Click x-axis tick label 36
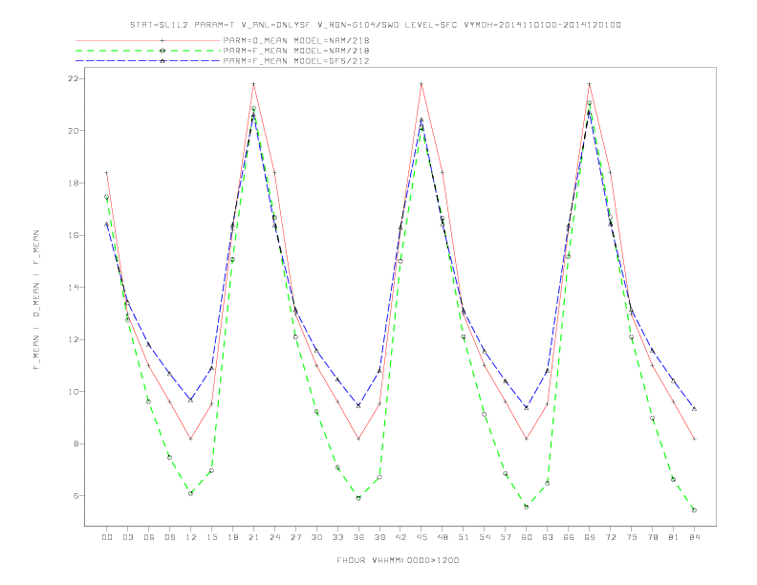Image resolution: width=757 pixels, height=585 pixels. [x=358, y=537]
